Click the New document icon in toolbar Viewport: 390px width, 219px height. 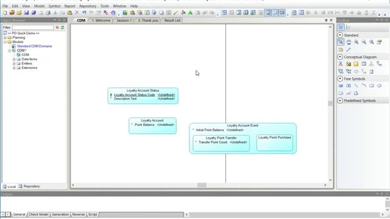pyautogui.click(x=5, y=13)
